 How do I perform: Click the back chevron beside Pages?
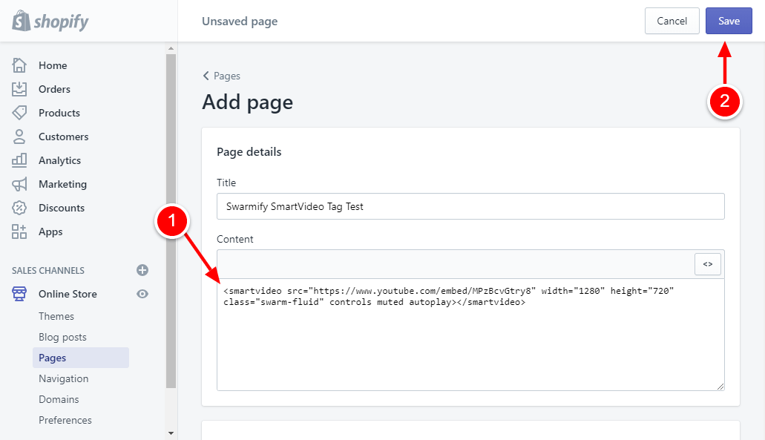(206, 76)
